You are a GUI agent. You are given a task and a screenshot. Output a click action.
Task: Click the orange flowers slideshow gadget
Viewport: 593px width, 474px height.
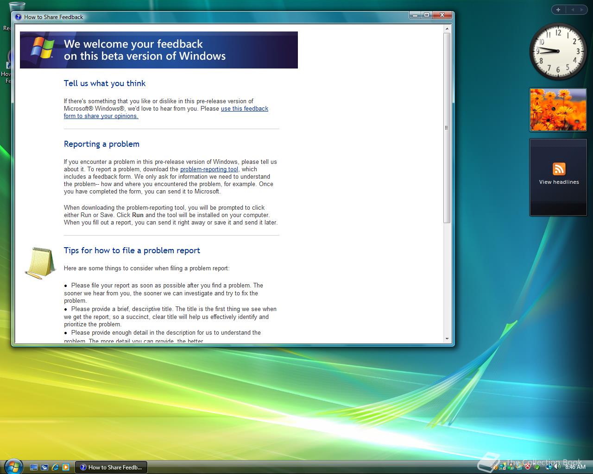(558, 110)
